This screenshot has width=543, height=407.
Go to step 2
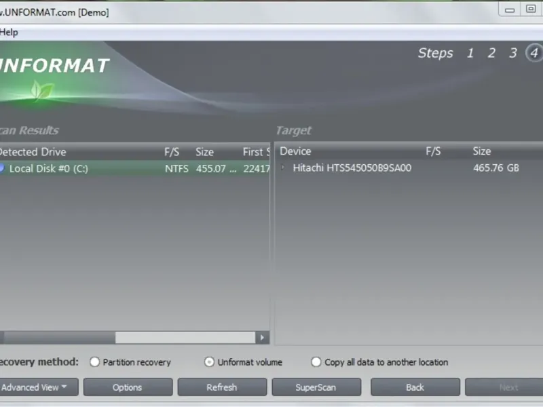(491, 54)
